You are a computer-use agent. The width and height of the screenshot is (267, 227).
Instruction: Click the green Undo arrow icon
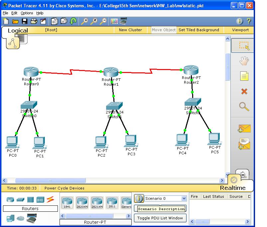point(73,22)
